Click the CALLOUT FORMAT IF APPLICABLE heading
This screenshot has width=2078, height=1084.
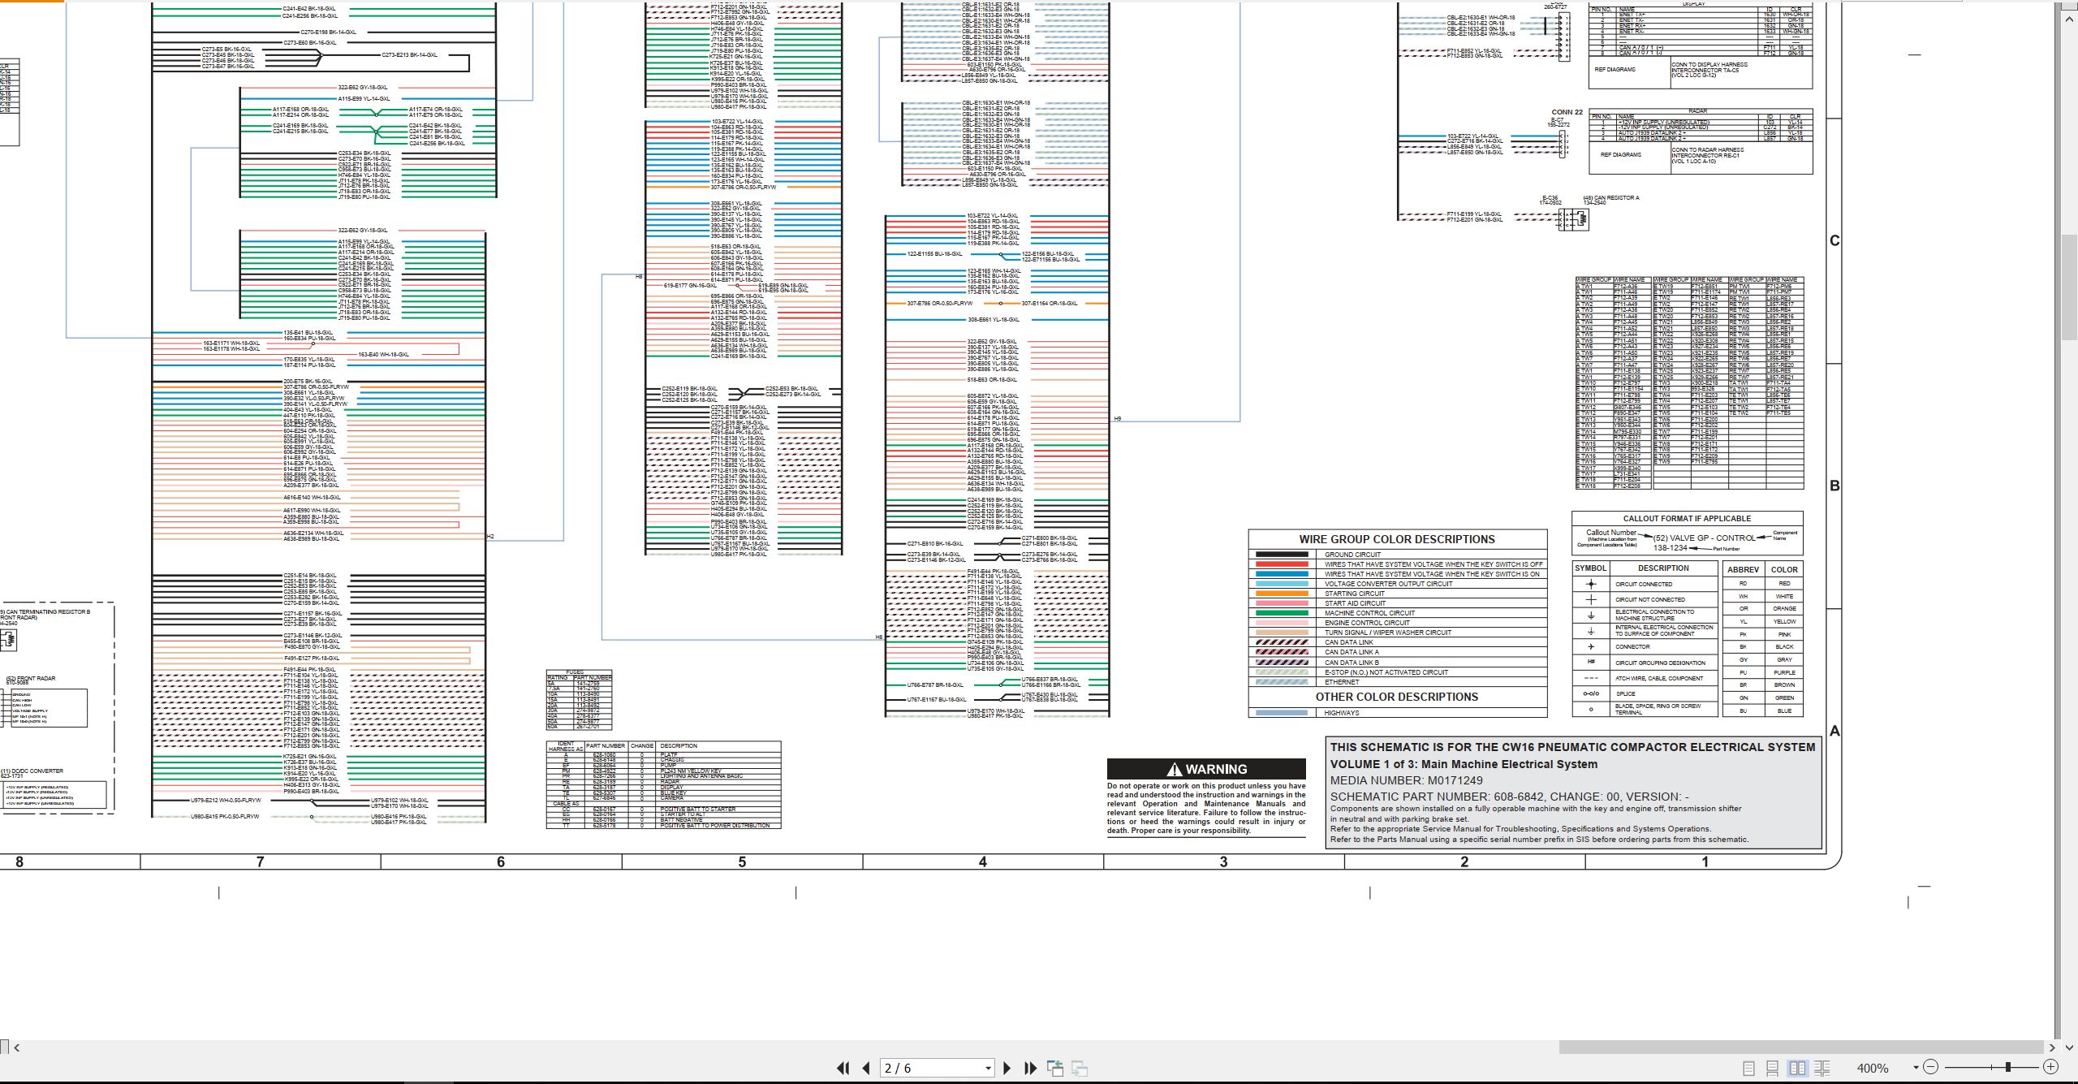pyautogui.click(x=1687, y=518)
